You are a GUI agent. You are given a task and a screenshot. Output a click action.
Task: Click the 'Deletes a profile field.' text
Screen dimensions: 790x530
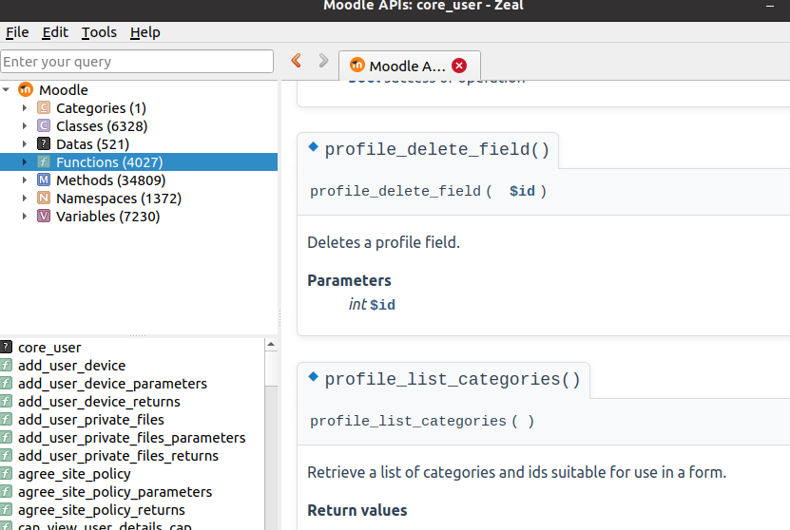coord(383,242)
